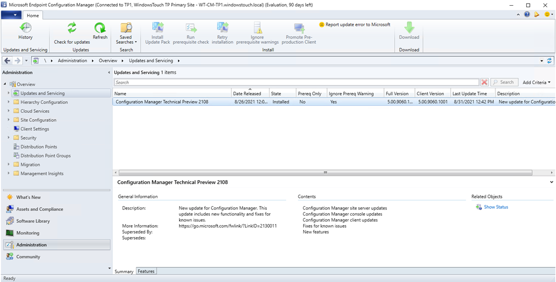Image resolution: width=556 pixels, height=282 pixels.
Task: Sort by Date Released column header
Action: (250, 93)
